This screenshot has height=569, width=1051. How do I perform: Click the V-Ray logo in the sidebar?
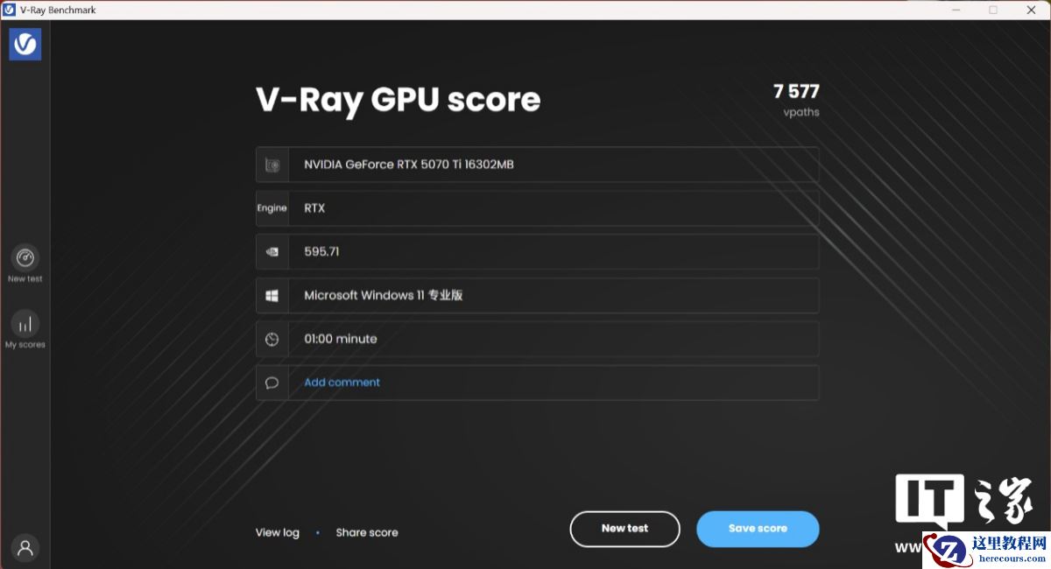(25, 44)
